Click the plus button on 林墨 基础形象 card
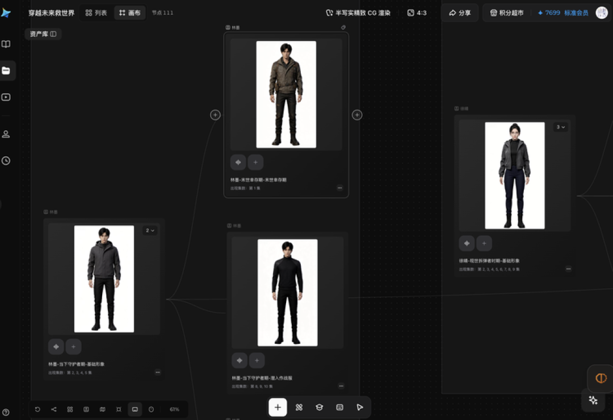 click(73, 347)
